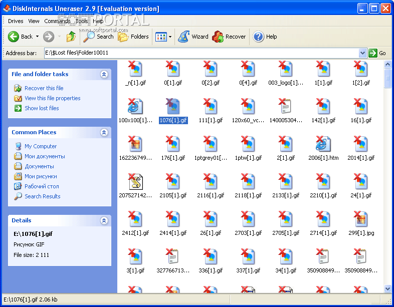Click the Back navigation arrow icon

pyautogui.click(x=14, y=37)
